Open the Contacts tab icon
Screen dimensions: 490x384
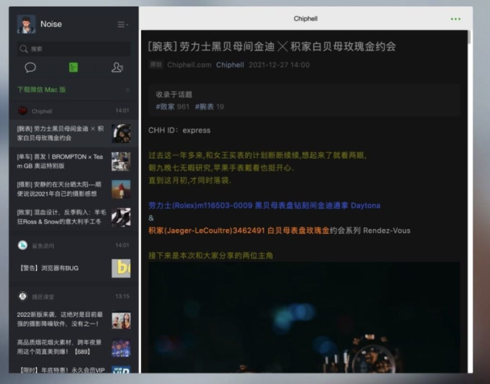point(117,68)
